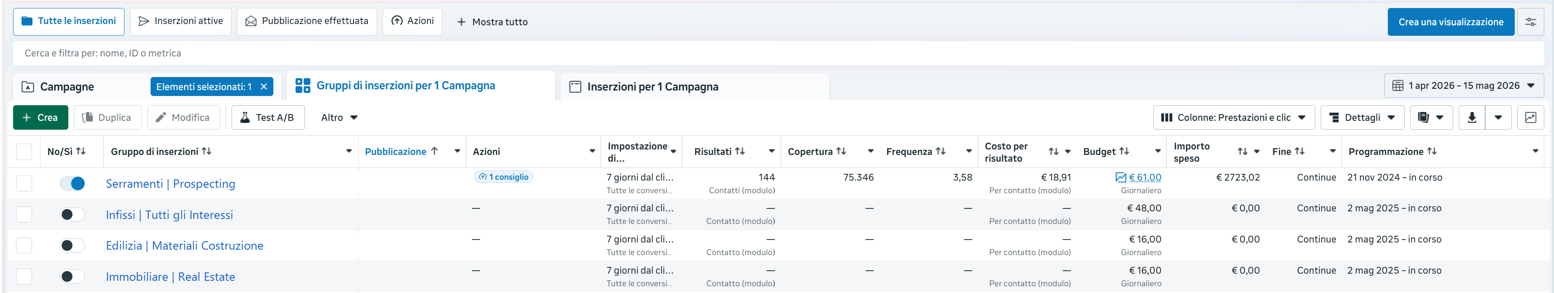Viewport: 1554px width, 293px height.
Task: Open the Altro dropdown menu
Action: click(x=339, y=117)
